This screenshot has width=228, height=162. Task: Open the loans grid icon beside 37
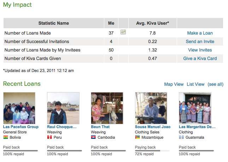123,32
